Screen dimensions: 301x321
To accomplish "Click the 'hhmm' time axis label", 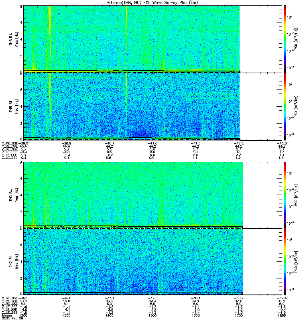I will [x=7, y=315].
